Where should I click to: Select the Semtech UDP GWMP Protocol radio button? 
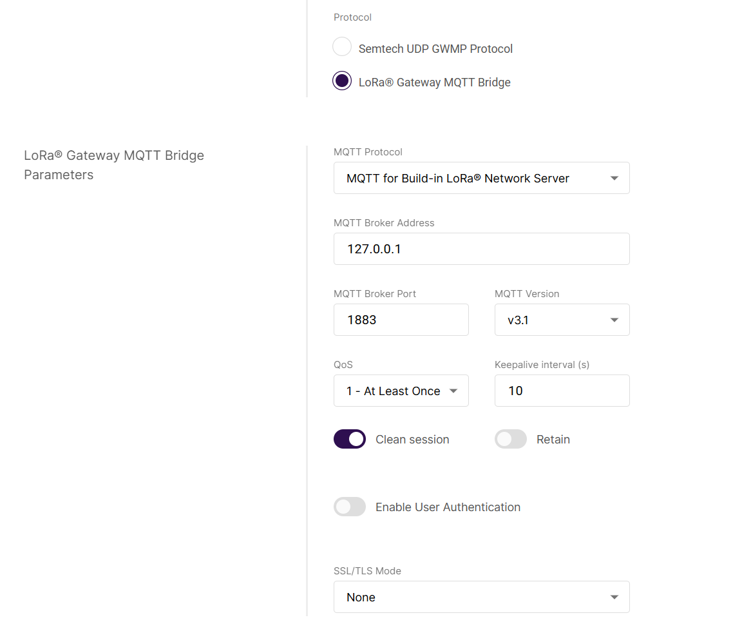pos(342,47)
